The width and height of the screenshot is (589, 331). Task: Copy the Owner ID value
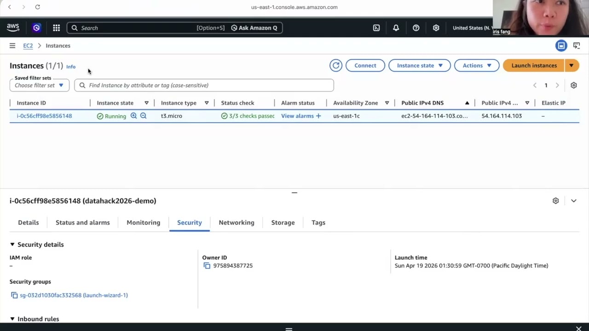coord(207,266)
